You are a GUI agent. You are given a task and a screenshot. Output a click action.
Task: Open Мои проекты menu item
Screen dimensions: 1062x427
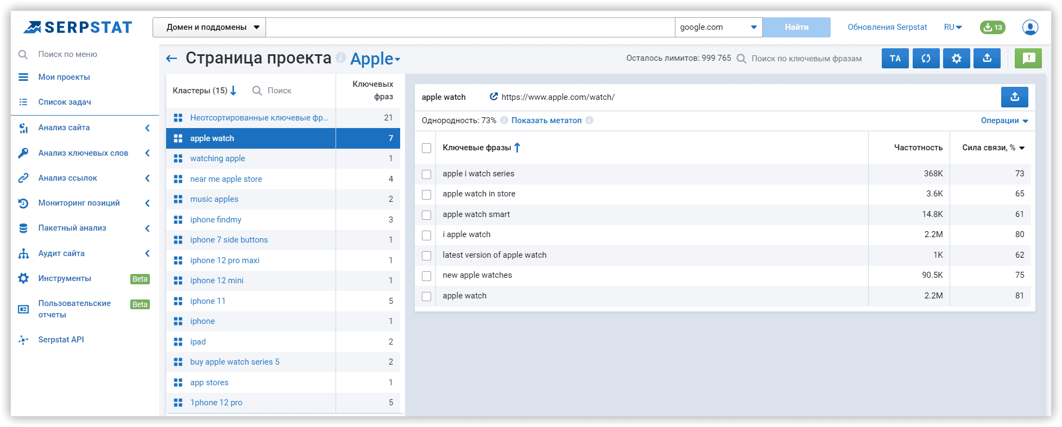[64, 77]
